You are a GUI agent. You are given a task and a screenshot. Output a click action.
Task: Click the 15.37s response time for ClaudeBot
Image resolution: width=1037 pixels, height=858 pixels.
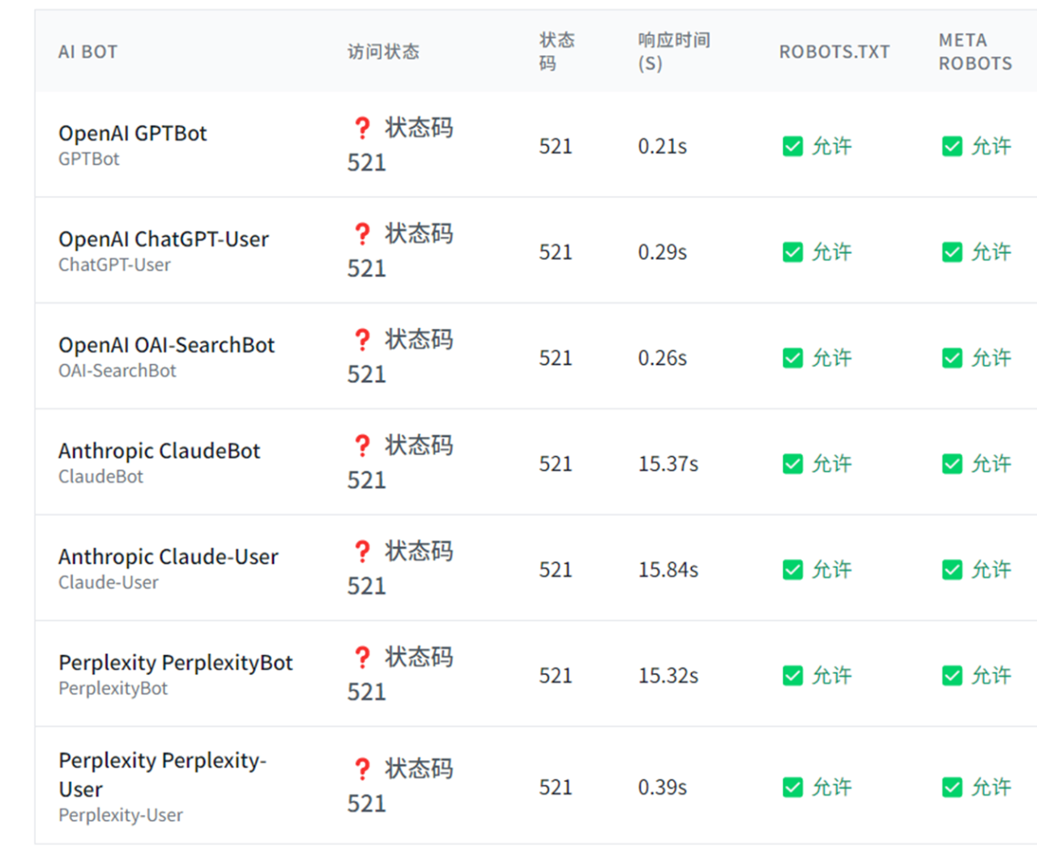pyautogui.click(x=668, y=464)
